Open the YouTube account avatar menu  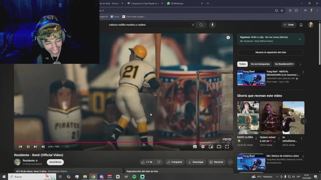(x=311, y=25)
